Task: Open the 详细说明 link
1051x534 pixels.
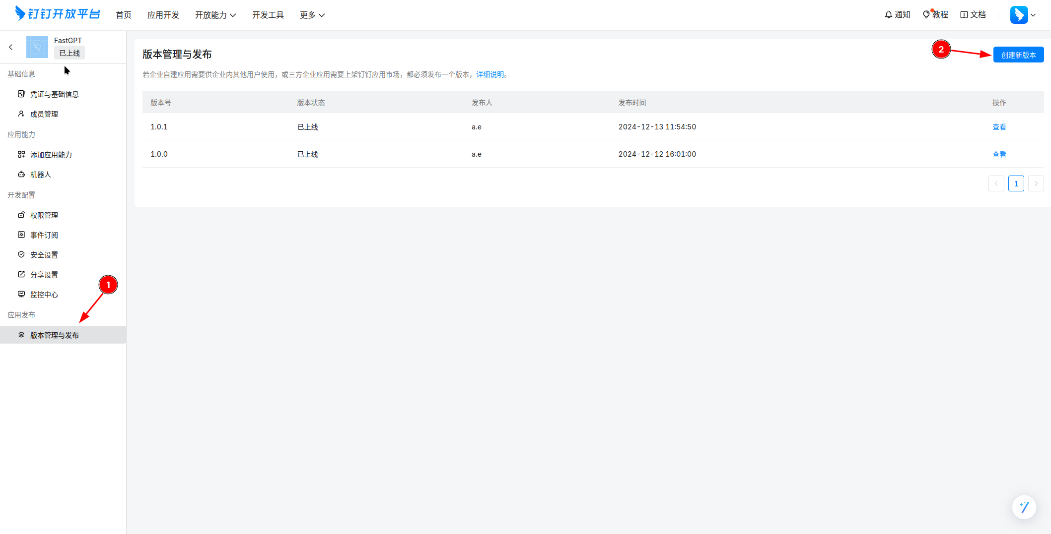Action: (490, 74)
